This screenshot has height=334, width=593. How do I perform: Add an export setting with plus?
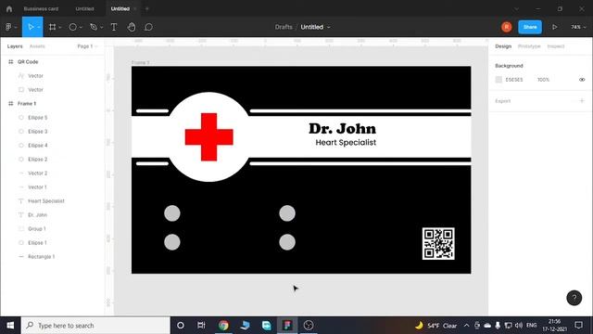(582, 101)
